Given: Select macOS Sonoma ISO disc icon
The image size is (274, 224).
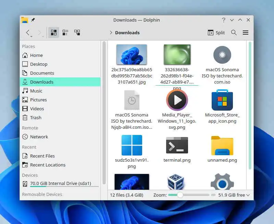Looking at the screenshot, I should pyautogui.click(x=222, y=55).
